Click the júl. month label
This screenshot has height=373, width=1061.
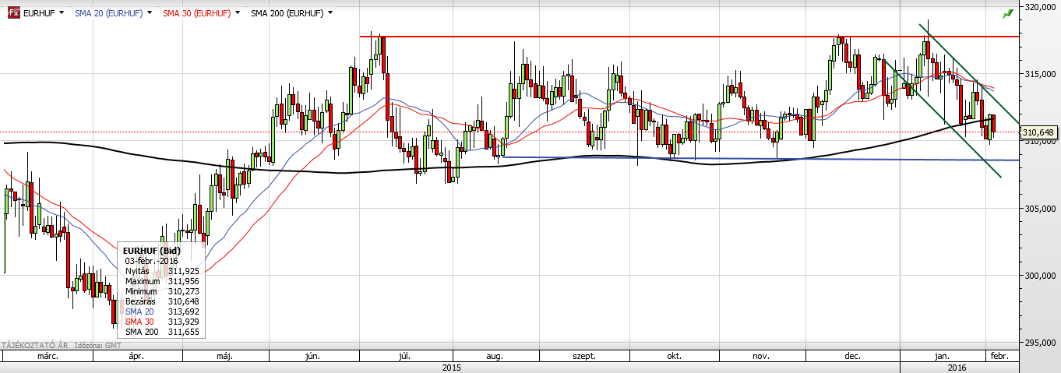click(x=404, y=356)
